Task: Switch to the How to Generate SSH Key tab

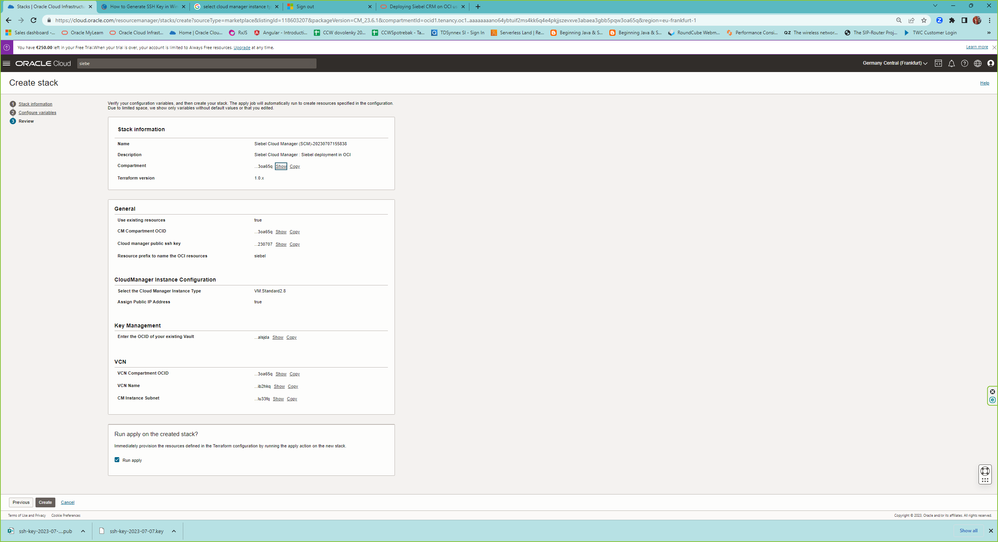Action: pyautogui.click(x=143, y=7)
